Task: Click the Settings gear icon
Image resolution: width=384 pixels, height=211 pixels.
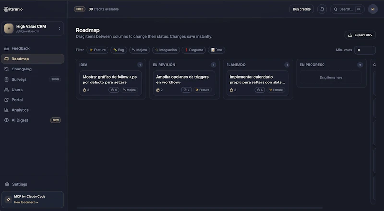Action: pos(7,184)
